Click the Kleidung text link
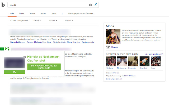Image resolution: width=169 pixels, height=105 pixels. [x=109, y=68]
